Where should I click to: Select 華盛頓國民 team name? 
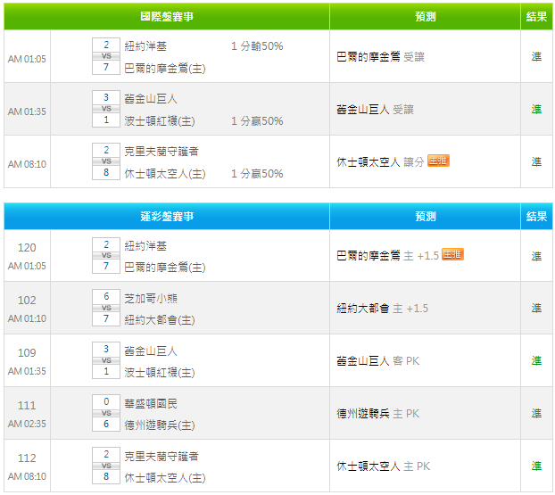click(x=151, y=404)
